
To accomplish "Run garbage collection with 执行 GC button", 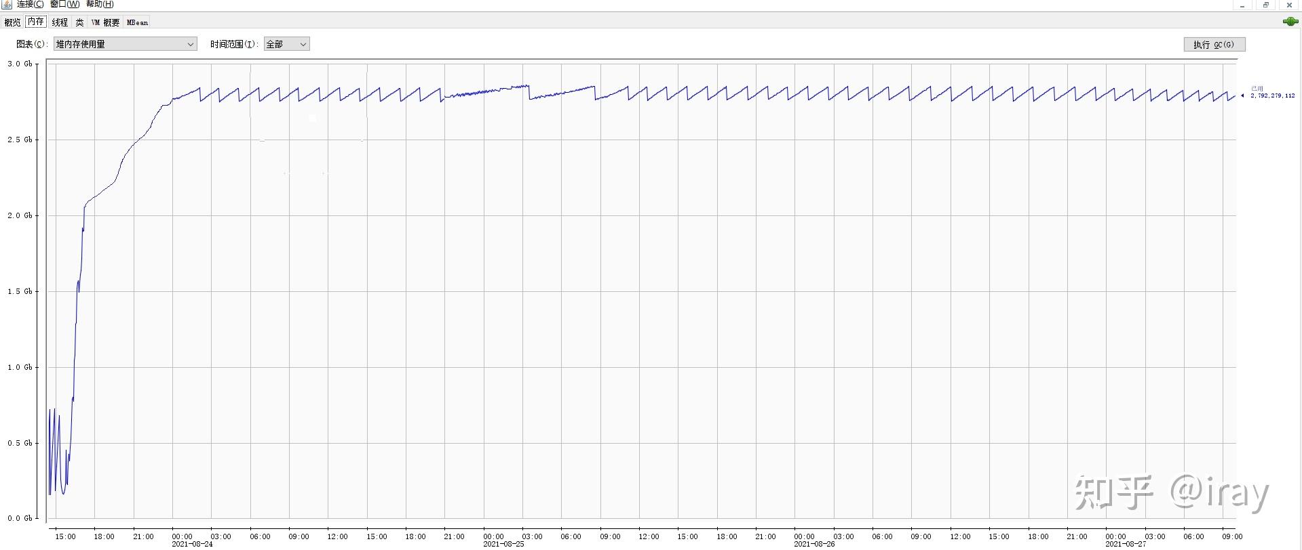I will 1214,45.
